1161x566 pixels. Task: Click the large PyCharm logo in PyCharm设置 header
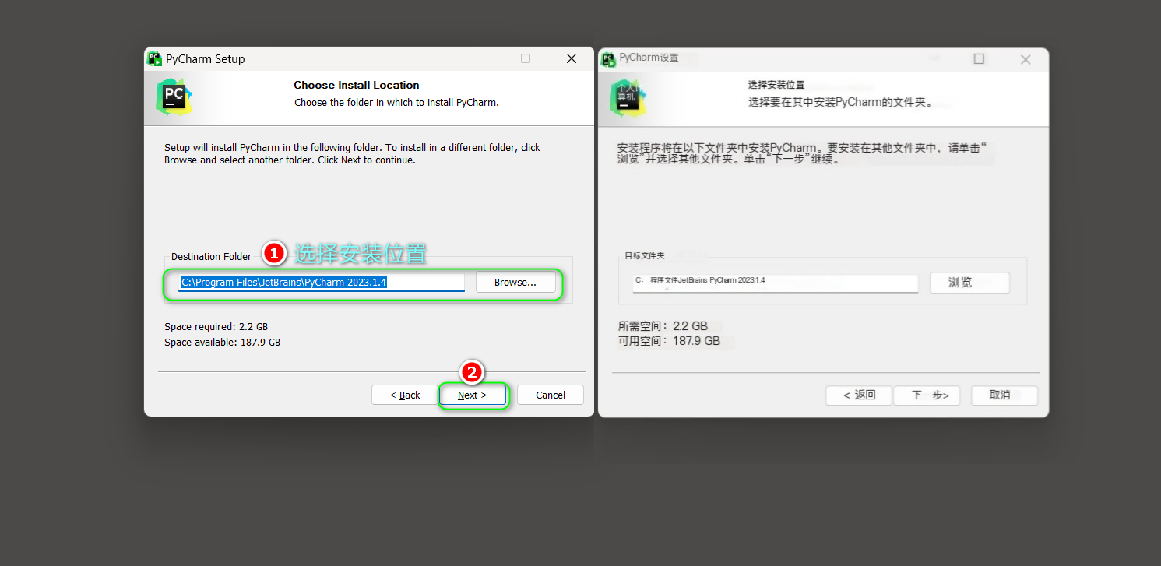point(628,97)
